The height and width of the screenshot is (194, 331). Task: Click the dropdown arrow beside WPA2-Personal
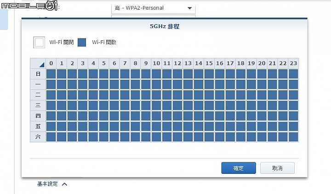[x=189, y=8]
